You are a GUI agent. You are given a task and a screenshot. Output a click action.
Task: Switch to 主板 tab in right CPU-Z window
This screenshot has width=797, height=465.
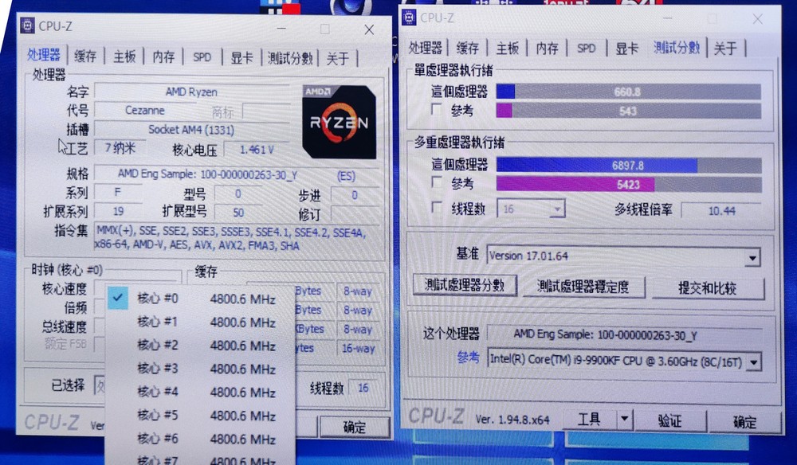(507, 49)
